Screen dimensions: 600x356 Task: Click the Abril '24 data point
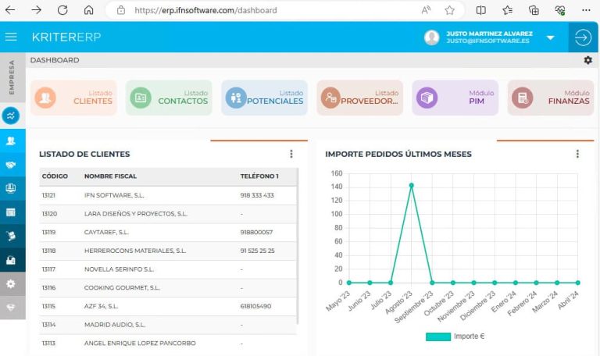[578, 283]
